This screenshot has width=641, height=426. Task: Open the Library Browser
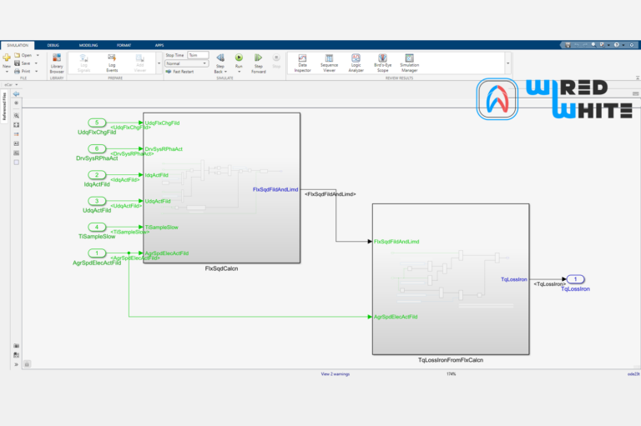pos(57,63)
